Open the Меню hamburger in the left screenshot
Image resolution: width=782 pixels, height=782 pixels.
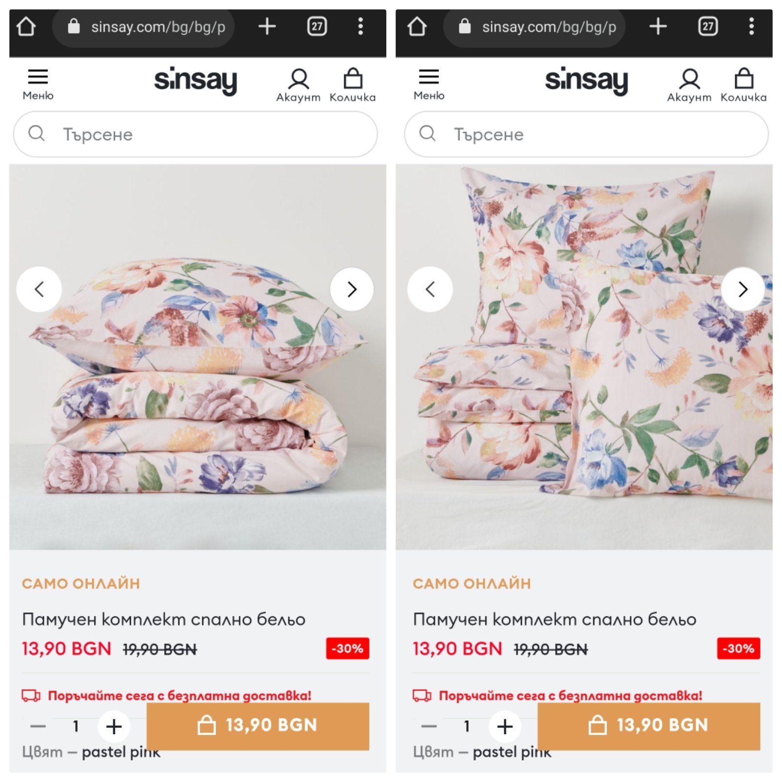tap(38, 84)
